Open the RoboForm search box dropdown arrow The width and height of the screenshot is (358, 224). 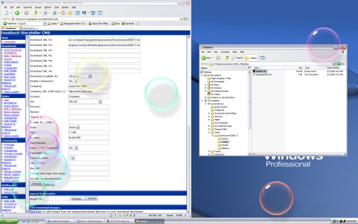[45, 24]
